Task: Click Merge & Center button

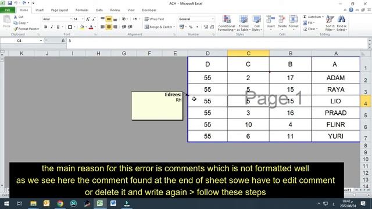Action: pos(159,27)
